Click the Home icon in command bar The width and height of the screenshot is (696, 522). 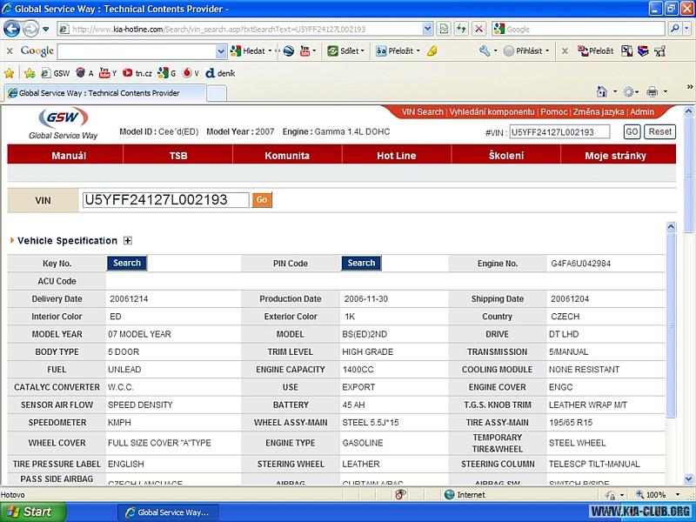(x=602, y=92)
